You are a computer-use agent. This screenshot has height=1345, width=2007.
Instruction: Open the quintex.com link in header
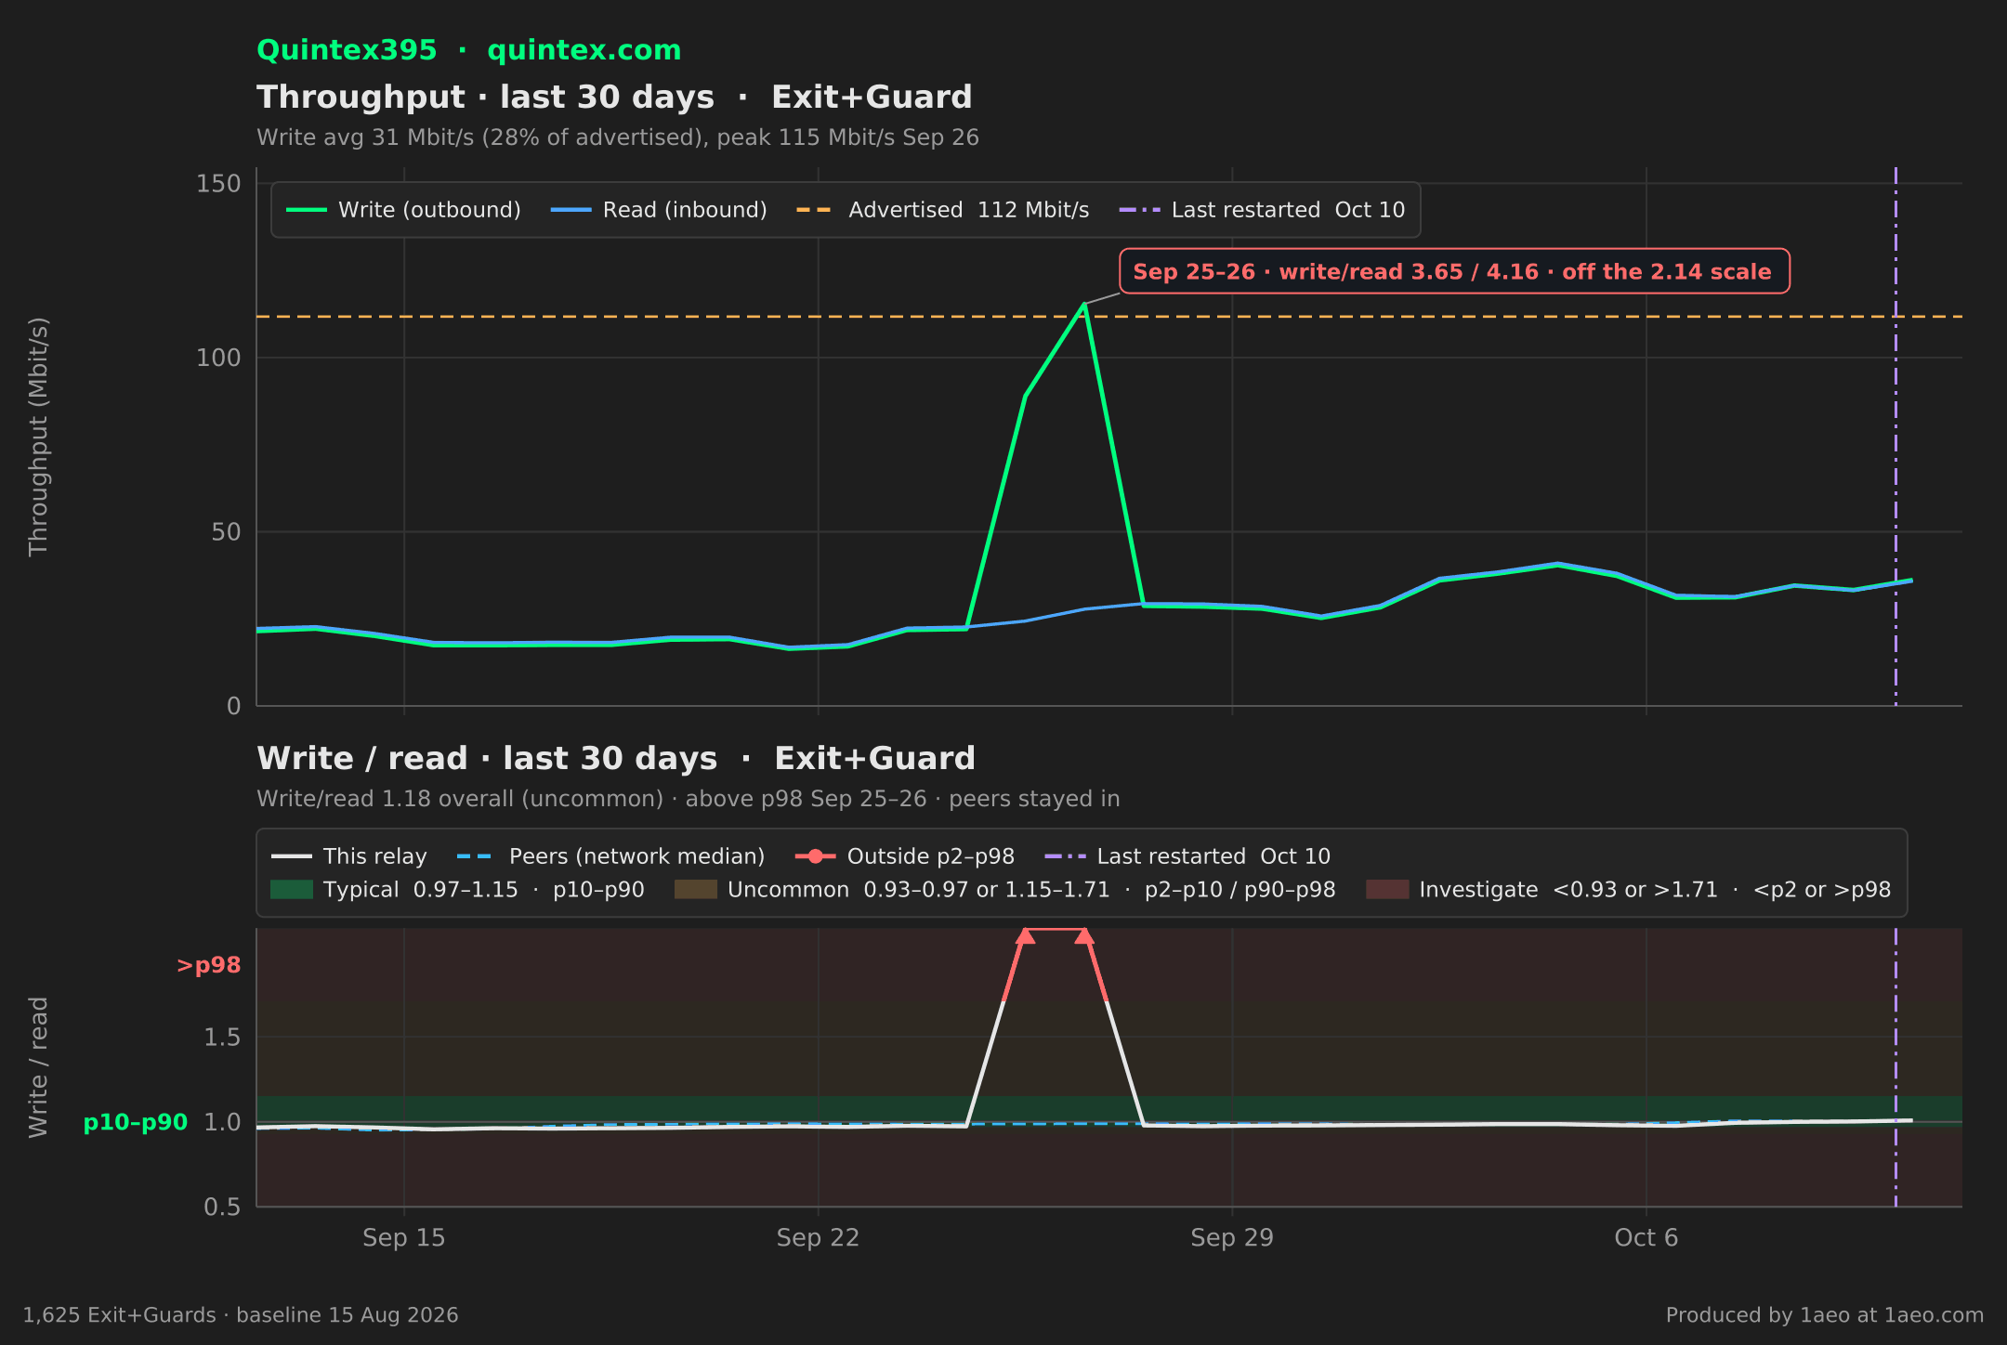pyautogui.click(x=584, y=50)
